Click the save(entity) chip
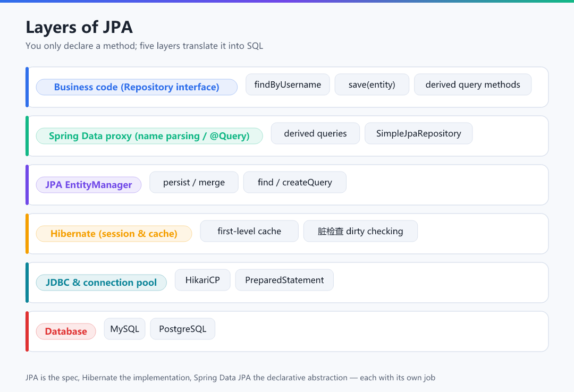 click(372, 84)
